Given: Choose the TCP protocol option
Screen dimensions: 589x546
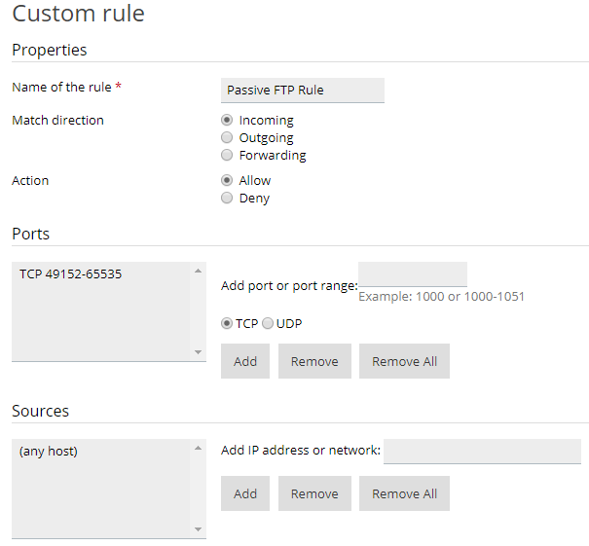Looking at the screenshot, I should tap(228, 323).
